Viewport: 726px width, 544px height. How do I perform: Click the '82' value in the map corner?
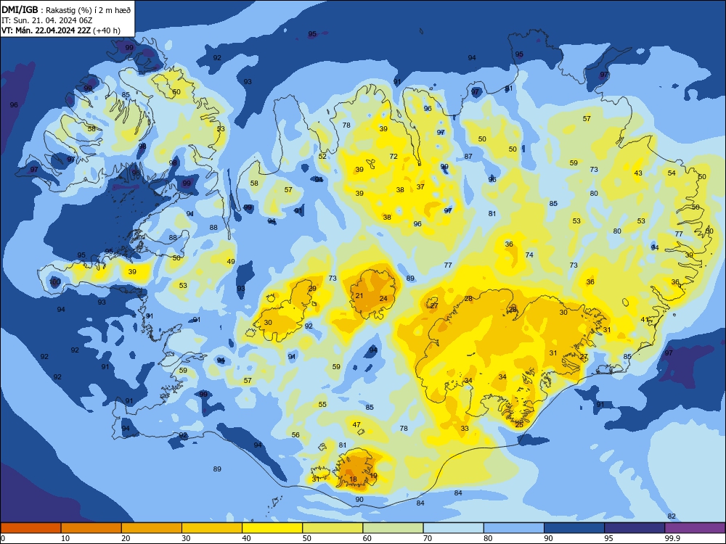(x=672, y=516)
